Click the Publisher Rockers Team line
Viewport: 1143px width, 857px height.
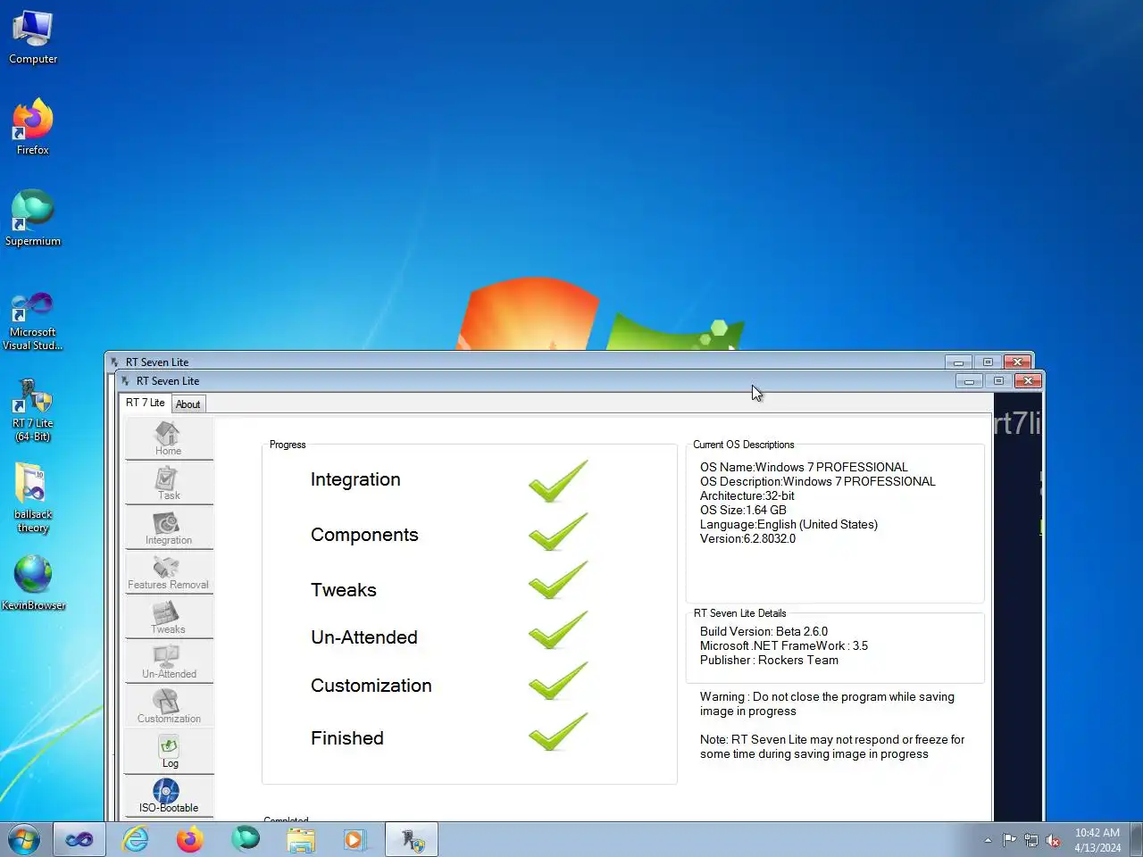click(769, 660)
